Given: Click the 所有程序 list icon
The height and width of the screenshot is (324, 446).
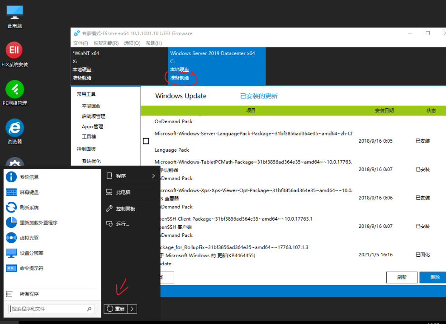Looking at the screenshot, I should click(9, 294).
